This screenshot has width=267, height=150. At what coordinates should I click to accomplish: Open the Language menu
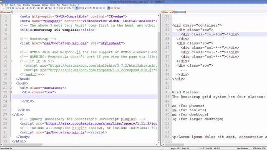click(36, 5)
